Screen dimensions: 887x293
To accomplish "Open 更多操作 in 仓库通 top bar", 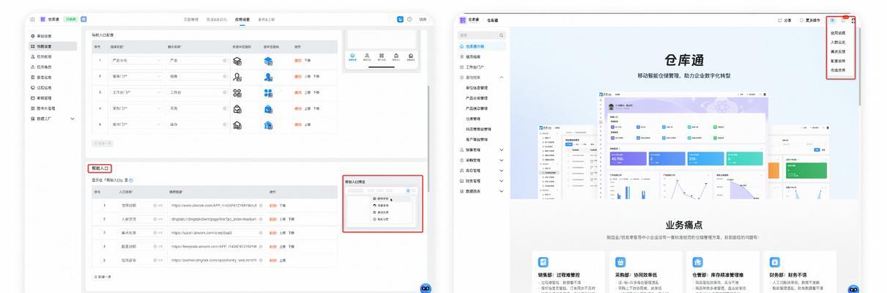I will (x=812, y=20).
